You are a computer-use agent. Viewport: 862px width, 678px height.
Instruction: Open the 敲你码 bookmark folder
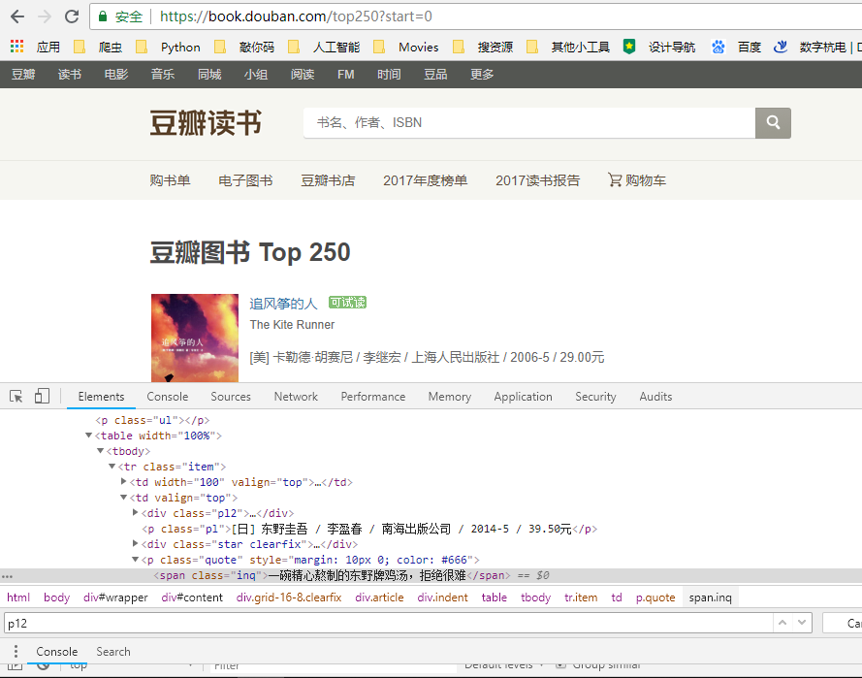coord(245,47)
